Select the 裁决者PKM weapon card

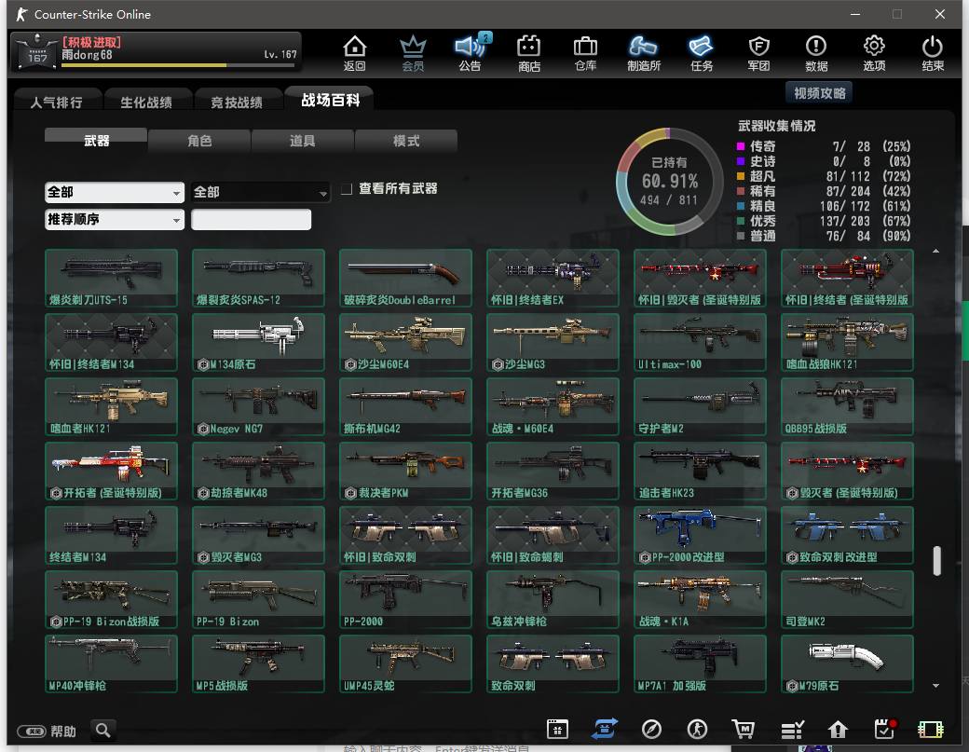[405, 471]
